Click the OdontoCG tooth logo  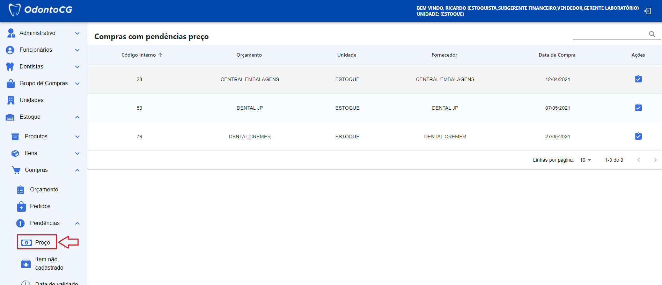14,10
